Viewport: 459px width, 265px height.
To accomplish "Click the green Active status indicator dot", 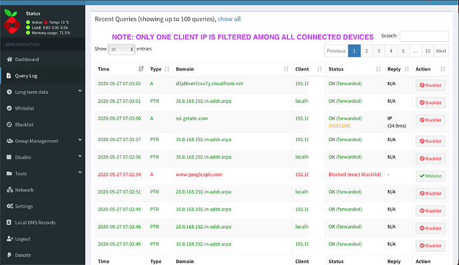I will tap(28, 22).
